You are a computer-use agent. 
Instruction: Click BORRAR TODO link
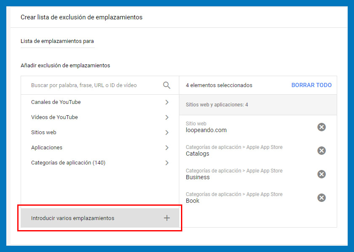(x=311, y=85)
